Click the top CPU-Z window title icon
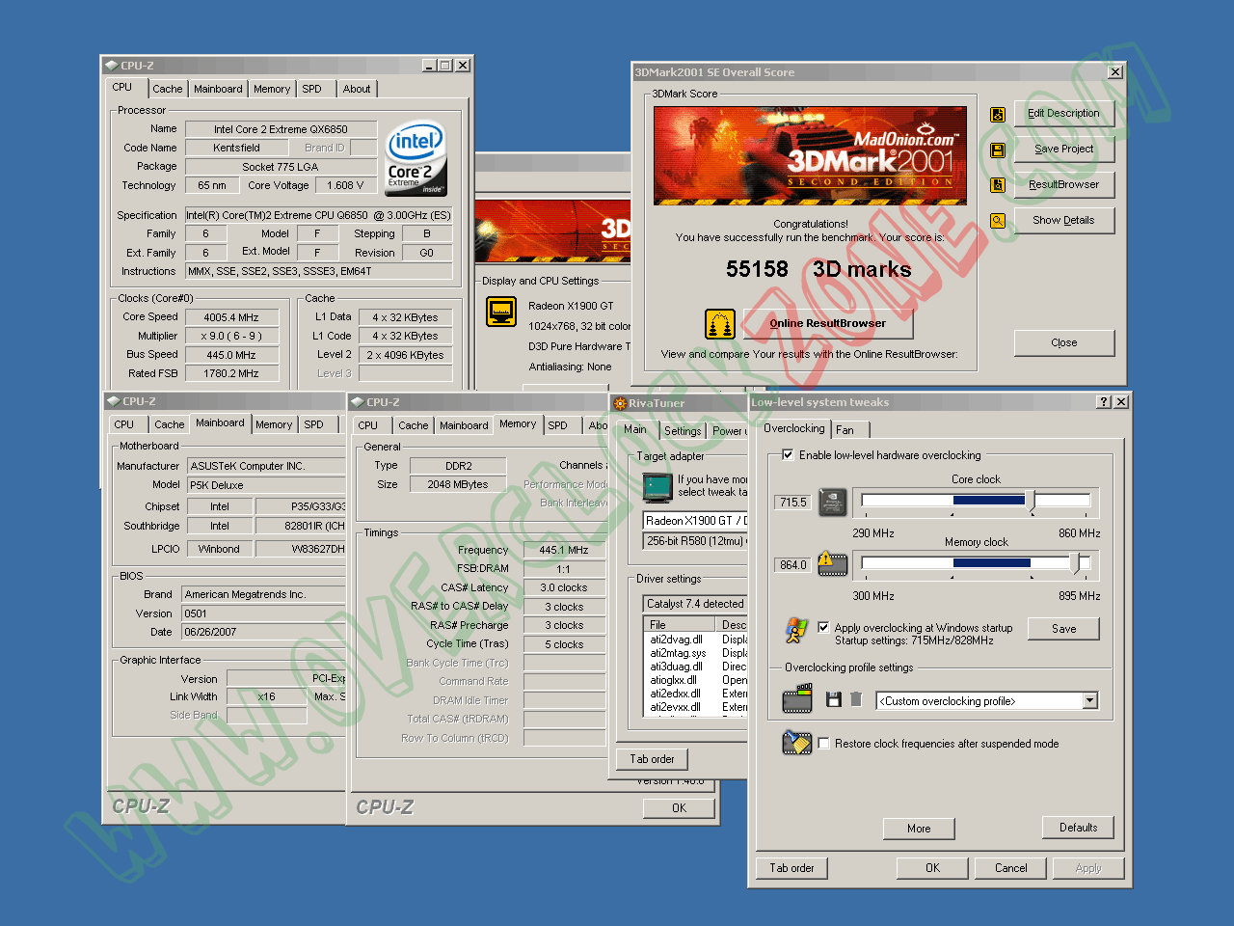The height and width of the screenshot is (926, 1234). [x=112, y=66]
